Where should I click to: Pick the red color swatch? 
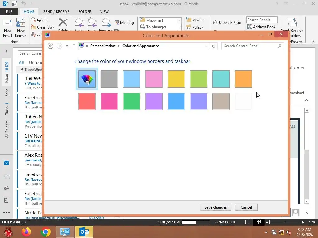coord(87,101)
